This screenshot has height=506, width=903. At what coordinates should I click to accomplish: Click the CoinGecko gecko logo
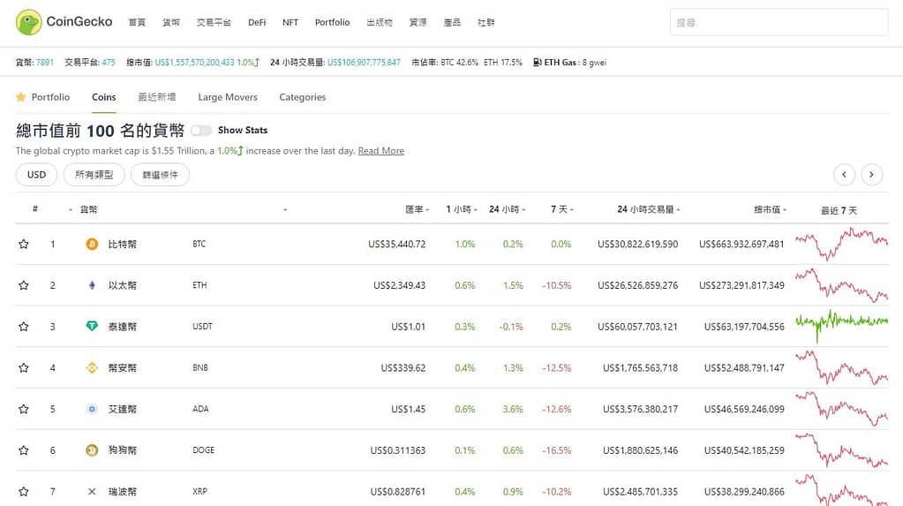29,22
